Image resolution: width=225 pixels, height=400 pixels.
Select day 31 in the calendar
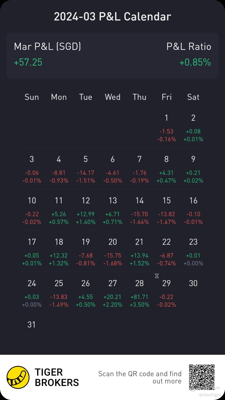pos(32,325)
